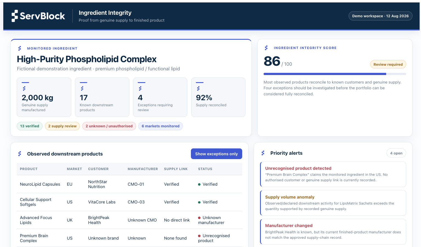This screenshot has height=247, width=421.
Task: Click the ServBlock logo in header
Action: tap(38, 16)
